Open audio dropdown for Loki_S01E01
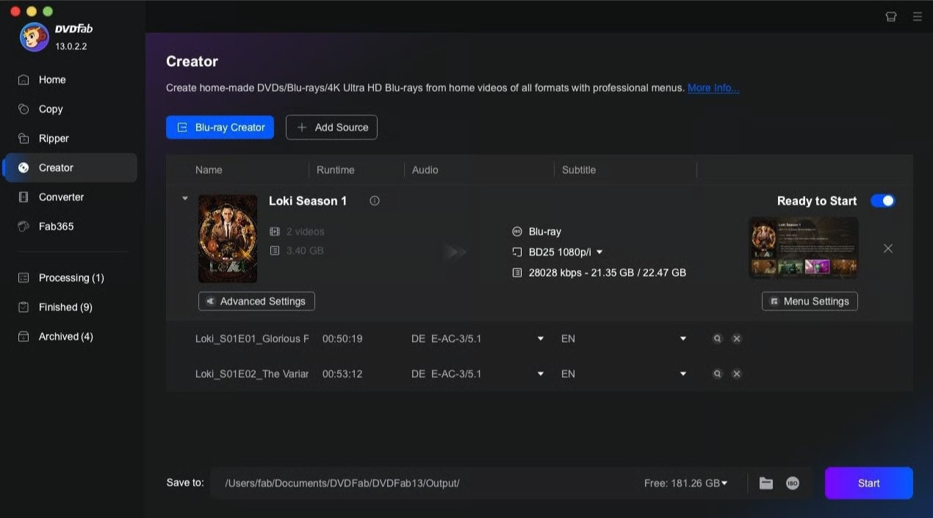The width and height of the screenshot is (933, 518). click(541, 338)
